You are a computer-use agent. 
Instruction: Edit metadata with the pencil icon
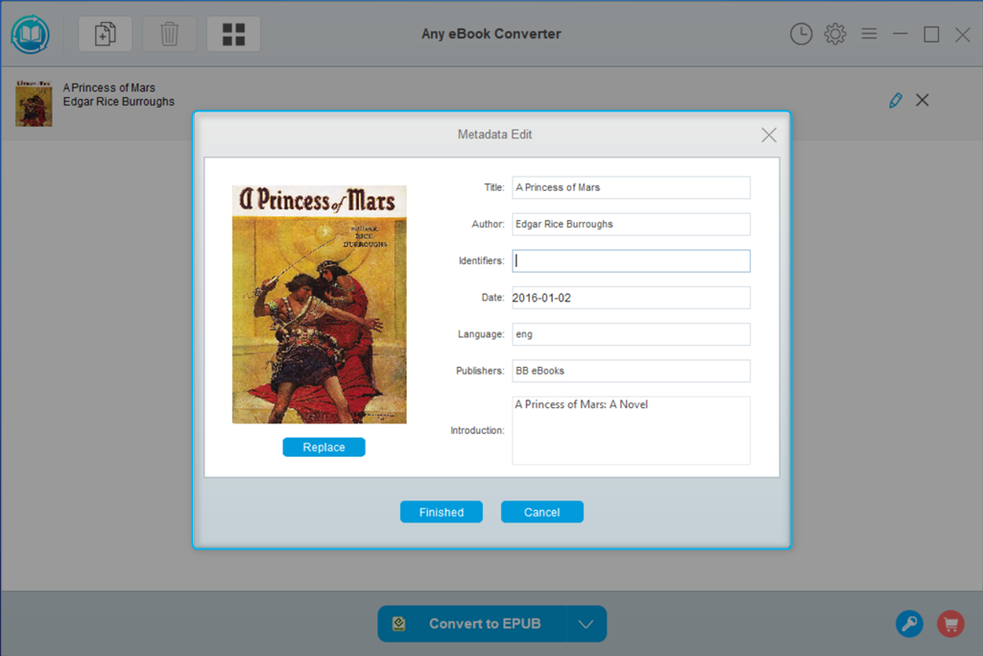[896, 100]
